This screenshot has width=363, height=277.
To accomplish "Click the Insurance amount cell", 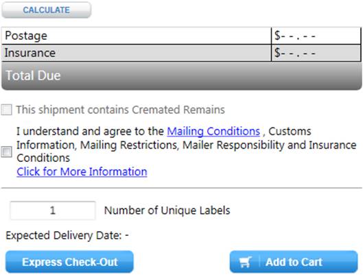I will [x=316, y=53].
